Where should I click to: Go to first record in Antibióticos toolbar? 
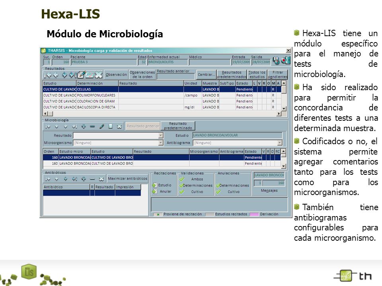point(48,179)
